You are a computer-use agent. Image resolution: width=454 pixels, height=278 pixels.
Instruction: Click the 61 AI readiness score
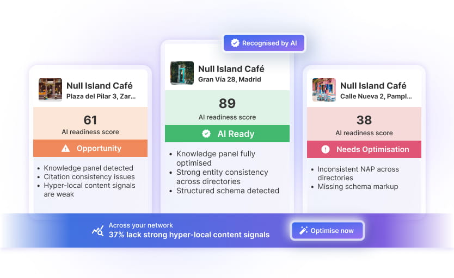[x=90, y=120]
